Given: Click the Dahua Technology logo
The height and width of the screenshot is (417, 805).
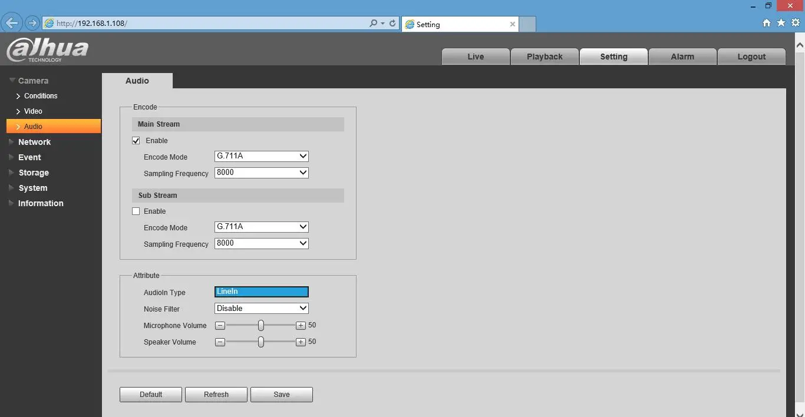Looking at the screenshot, I should coord(47,50).
